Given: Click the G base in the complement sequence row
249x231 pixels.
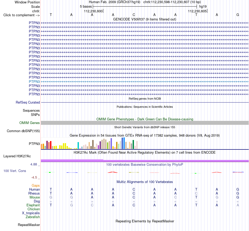Looking at the screenshot, I should [238, 15].
